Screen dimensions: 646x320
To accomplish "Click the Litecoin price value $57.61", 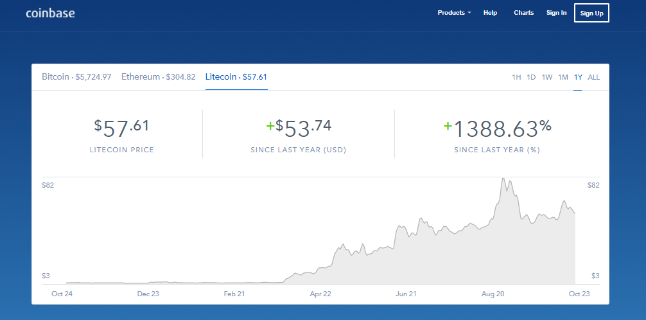I will coord(121,128).
